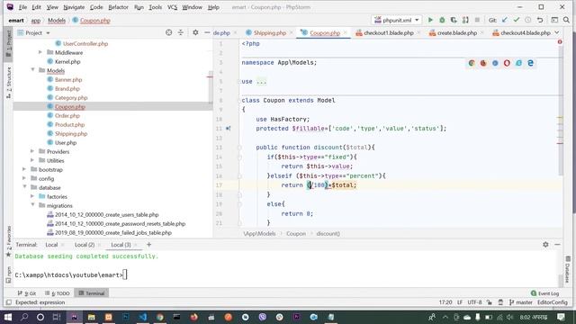Switch to Shipping.php tab

pyautogui.click(x=269, y=32)
